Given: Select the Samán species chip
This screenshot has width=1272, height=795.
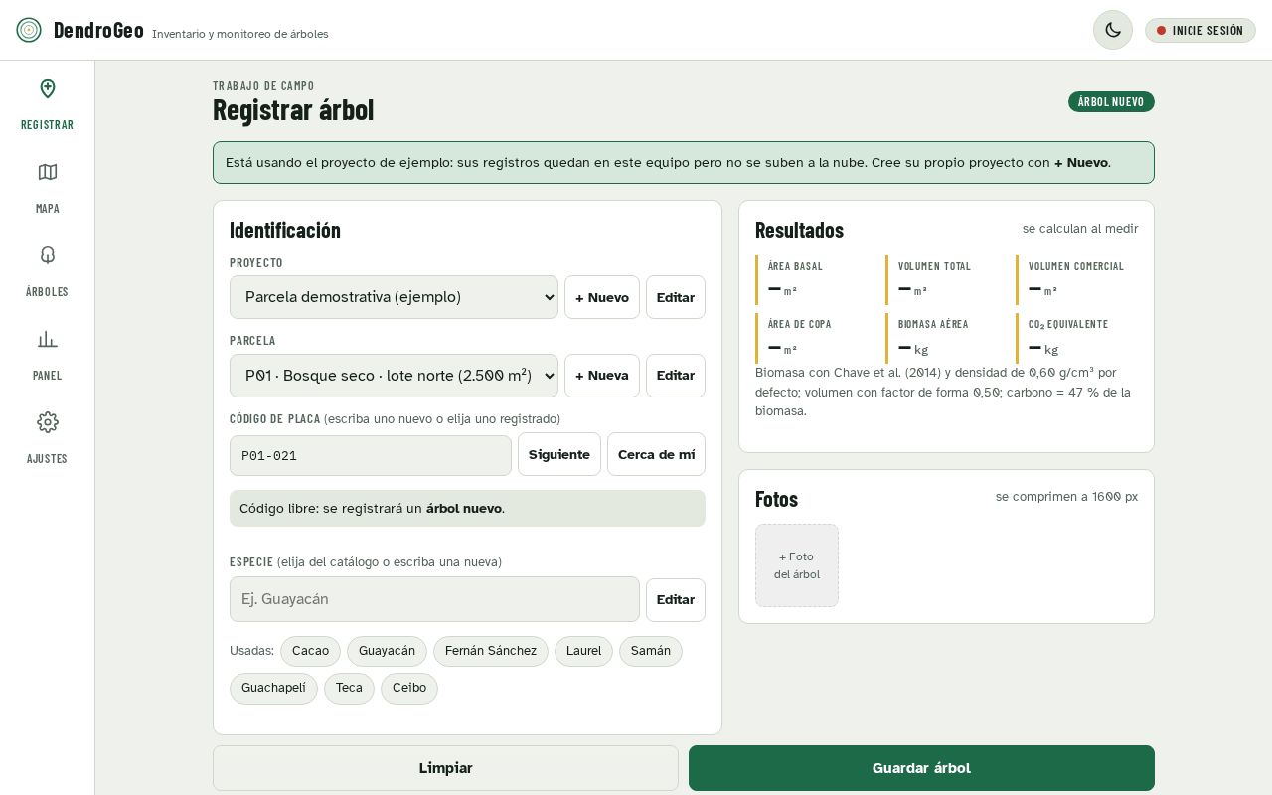Looking at the screenshot, I should [x=651, y=651].
